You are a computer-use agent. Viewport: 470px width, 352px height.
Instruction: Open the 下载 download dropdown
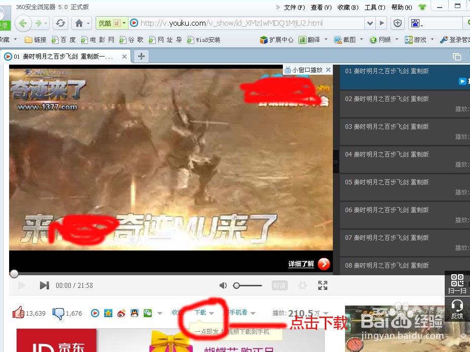(x=204, y=313)
